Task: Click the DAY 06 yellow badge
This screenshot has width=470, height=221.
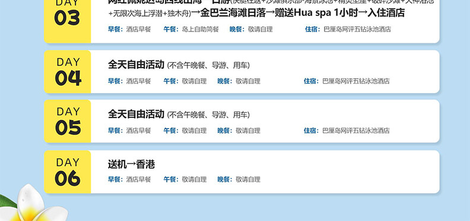Action: coord(68,172)
